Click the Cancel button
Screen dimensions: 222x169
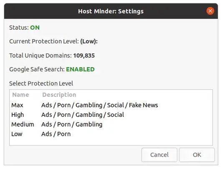click(159, 155)
